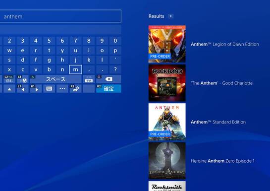Select Anthem Legion of Dawn Edition title
The image size is (270, 191).
(225, 44)
